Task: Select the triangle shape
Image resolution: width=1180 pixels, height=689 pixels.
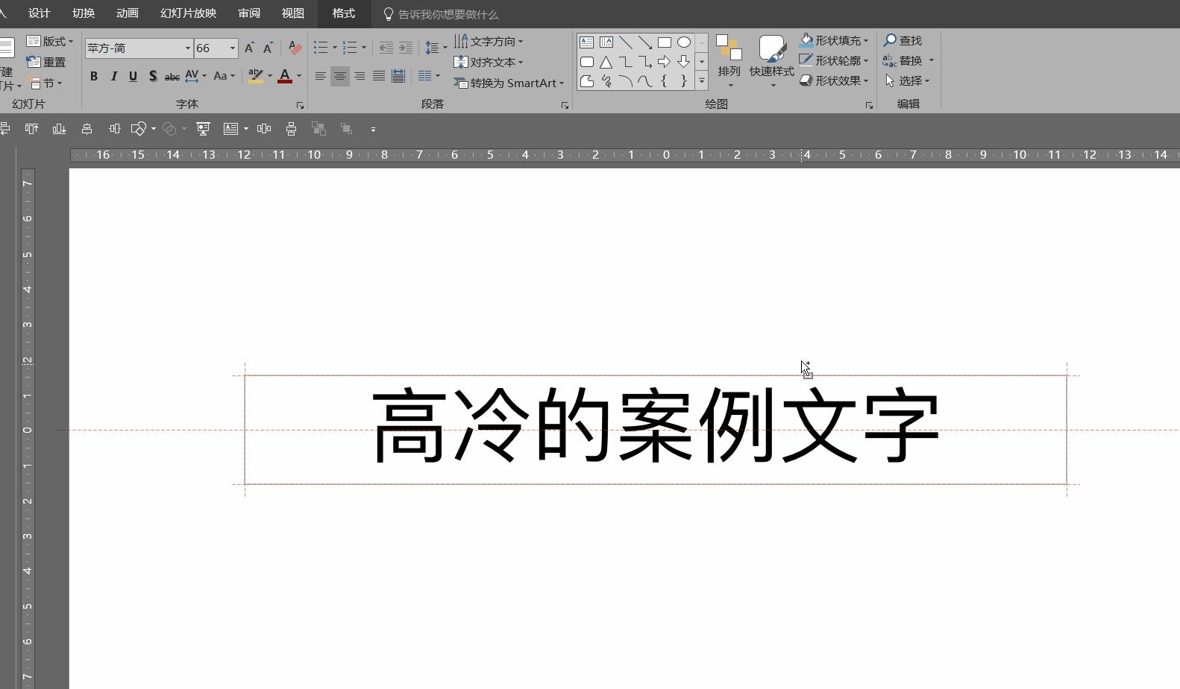Action: (606, 62)
